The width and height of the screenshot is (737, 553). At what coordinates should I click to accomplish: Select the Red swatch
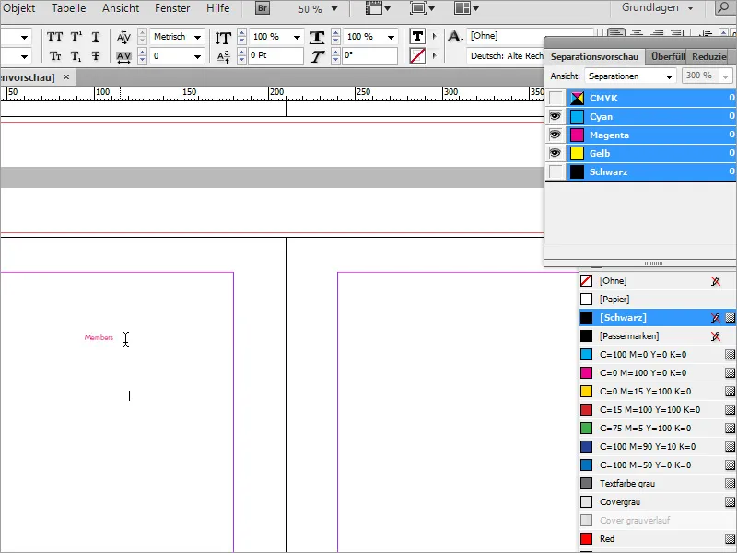(657, 539)
